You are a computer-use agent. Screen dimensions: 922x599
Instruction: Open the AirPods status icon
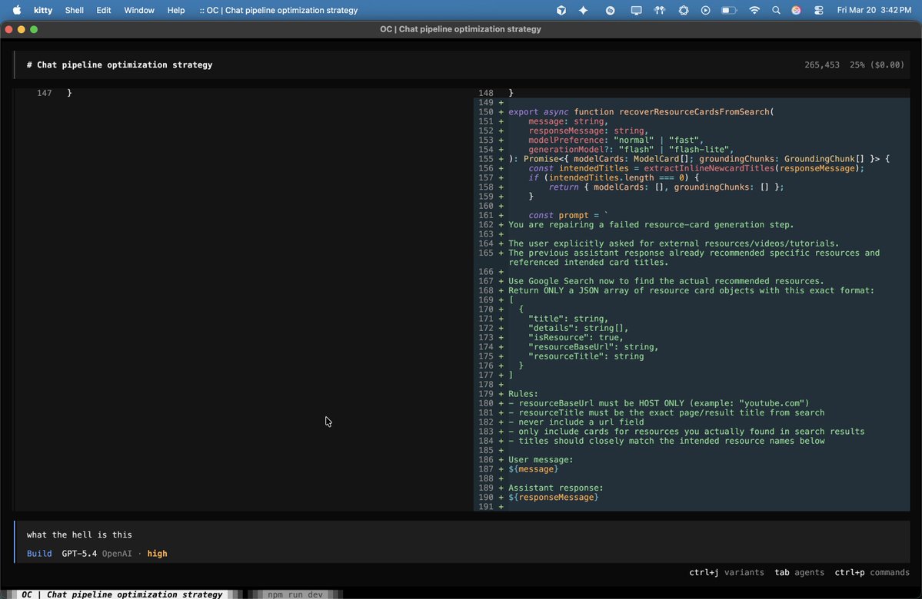[x=660, y=10]
